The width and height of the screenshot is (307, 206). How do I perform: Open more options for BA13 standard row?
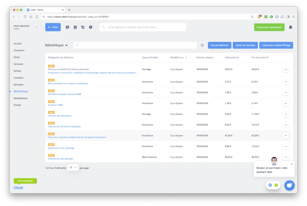pos(286,82)
